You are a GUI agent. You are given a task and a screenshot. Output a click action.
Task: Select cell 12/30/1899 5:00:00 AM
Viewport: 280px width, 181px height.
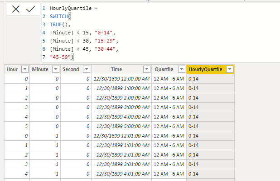[x=121, y=126]
